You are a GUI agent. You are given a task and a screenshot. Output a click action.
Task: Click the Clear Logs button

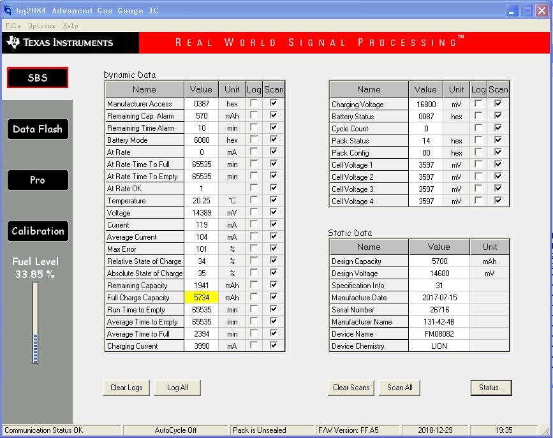pyautogui.click(x=127, y=388)
